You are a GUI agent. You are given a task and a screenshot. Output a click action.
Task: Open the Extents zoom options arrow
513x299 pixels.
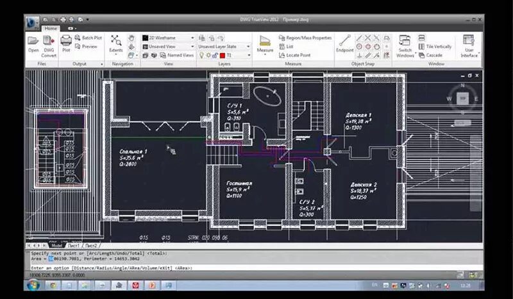[x=116, y=55]
